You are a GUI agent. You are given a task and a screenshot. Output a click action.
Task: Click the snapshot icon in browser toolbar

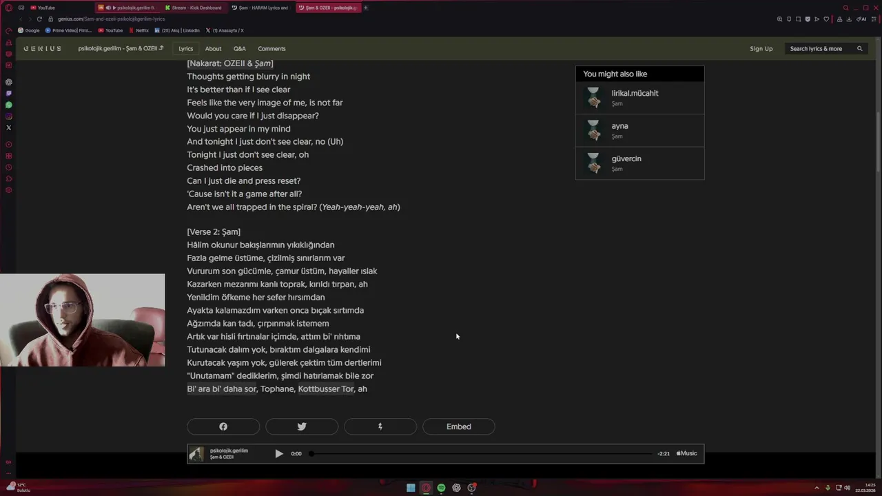[798, 19]
